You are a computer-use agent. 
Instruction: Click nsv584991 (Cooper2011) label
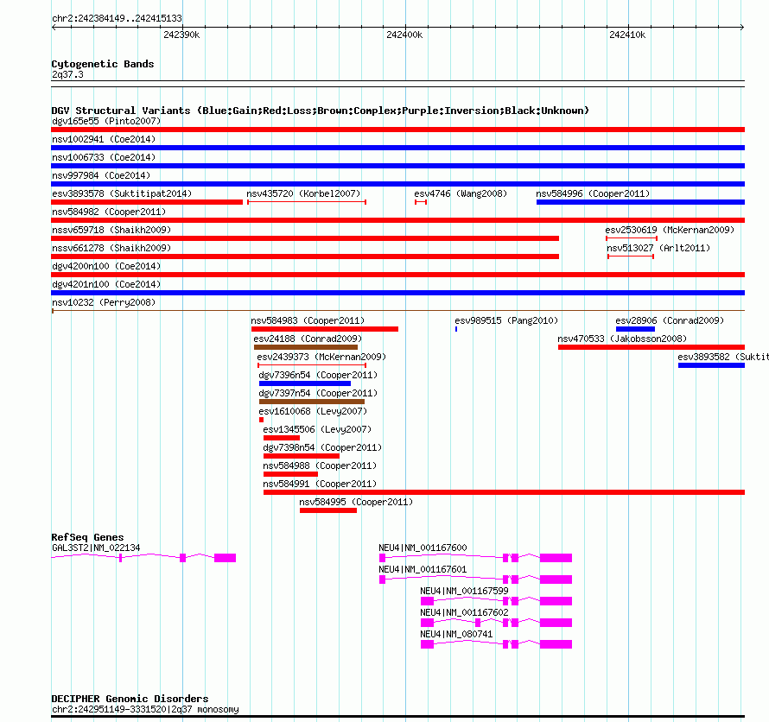click(320, 484)
